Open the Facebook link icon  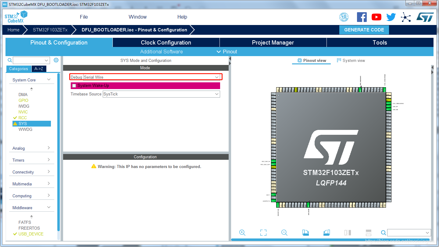362,17
